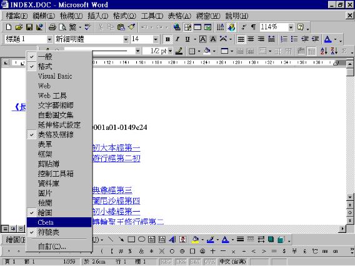Screen dimensions: 355x266
Task: Click the Insert Table icon
Action: point(197,27)
